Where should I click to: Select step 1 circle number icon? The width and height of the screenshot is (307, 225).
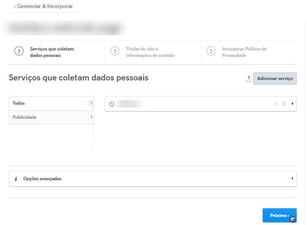(x=19, y=51)
